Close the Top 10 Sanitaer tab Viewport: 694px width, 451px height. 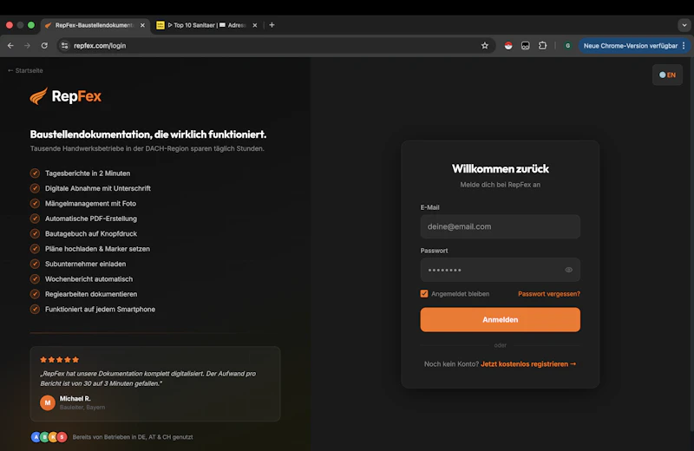[x=255, y=25]
